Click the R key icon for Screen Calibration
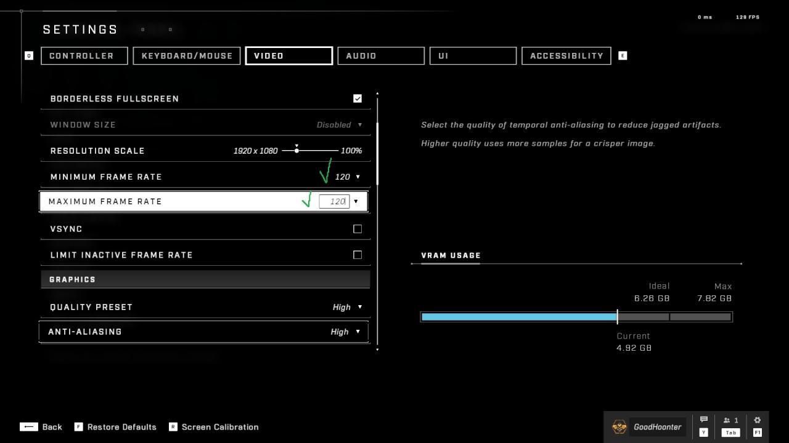 coord(173,427)
